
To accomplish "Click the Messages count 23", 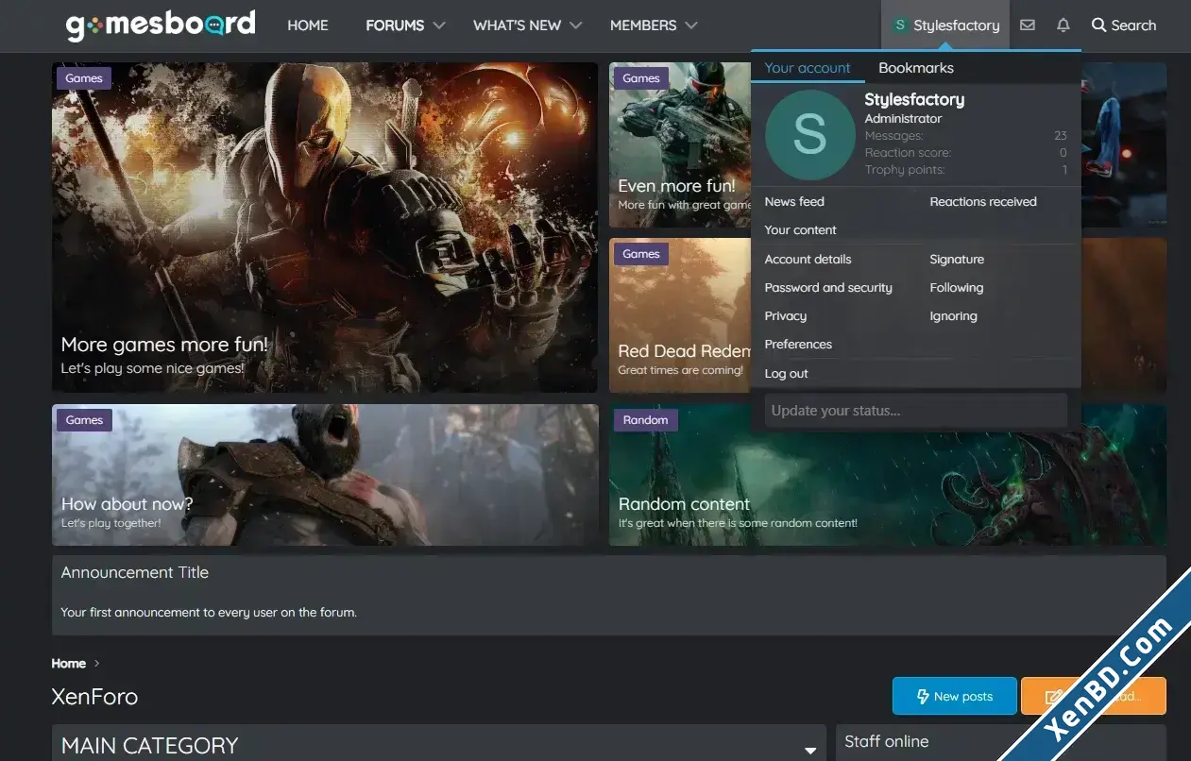I will [1061, 136].
